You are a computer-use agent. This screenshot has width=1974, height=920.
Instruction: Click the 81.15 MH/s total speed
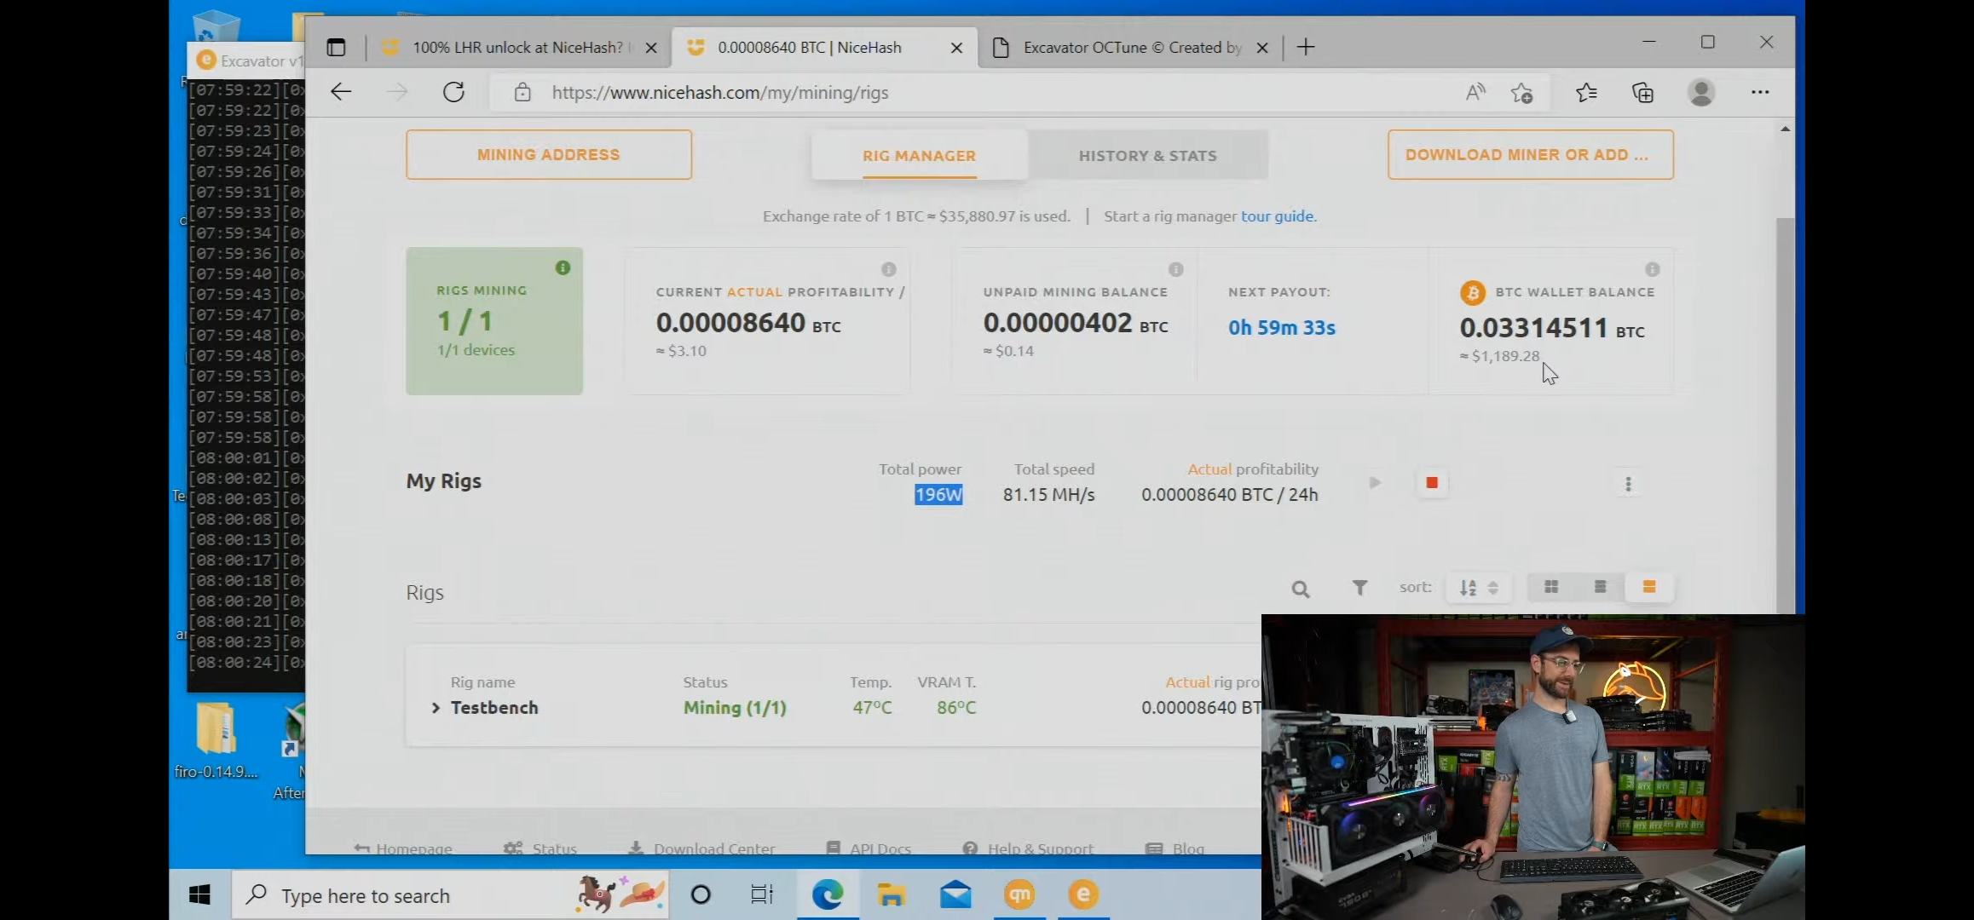[x=1048, y=495]
